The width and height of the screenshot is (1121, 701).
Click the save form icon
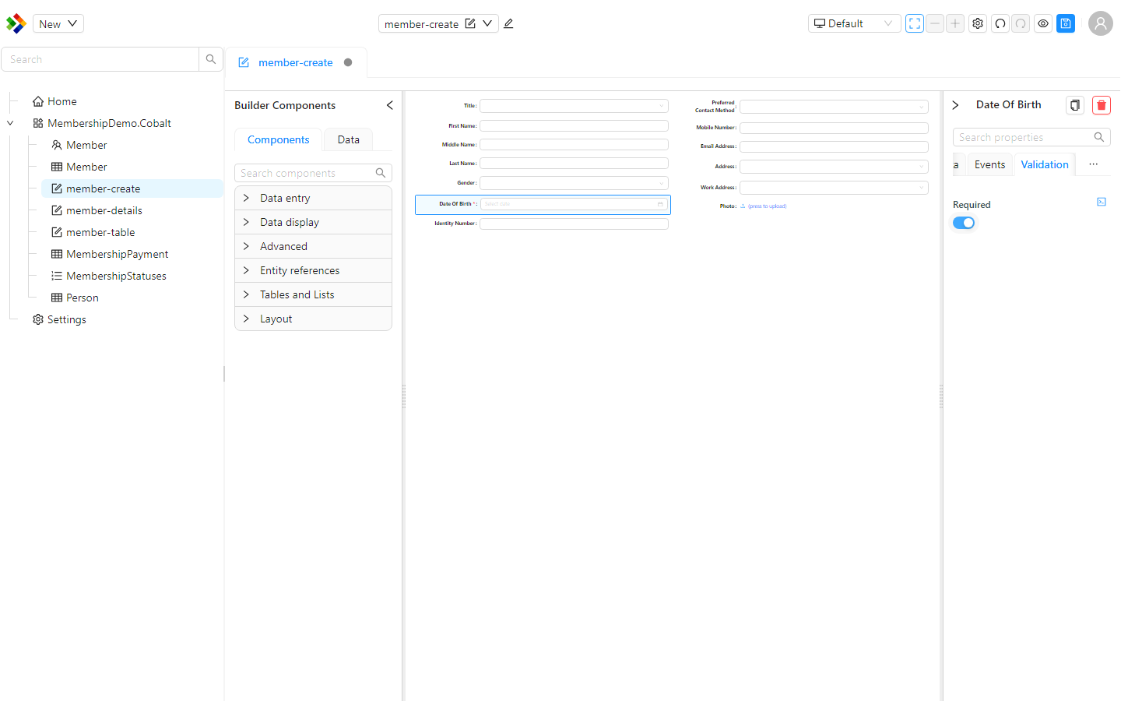[x=1066, y=23]
